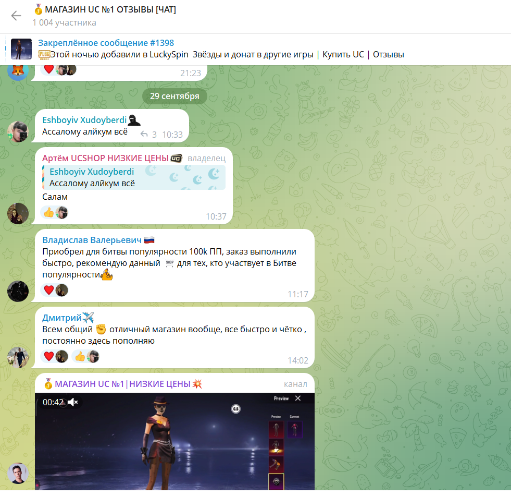Click the pinned message thumbnail image
Image resolution: width=511 pixels, height=496 pixels.
tap(21, 49)
